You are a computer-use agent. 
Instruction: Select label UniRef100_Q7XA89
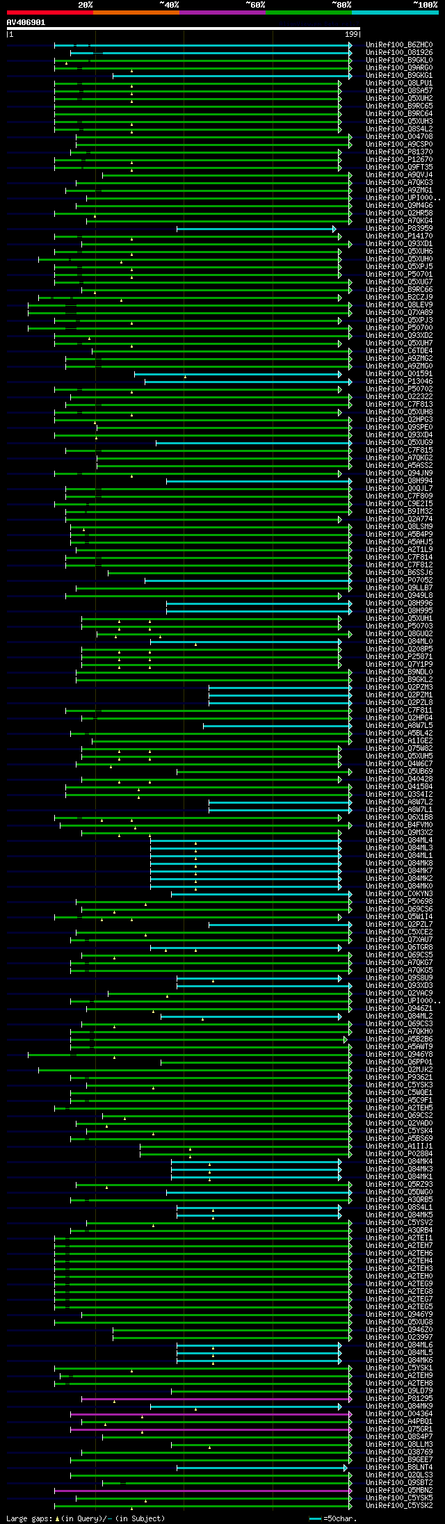point(399,313)
